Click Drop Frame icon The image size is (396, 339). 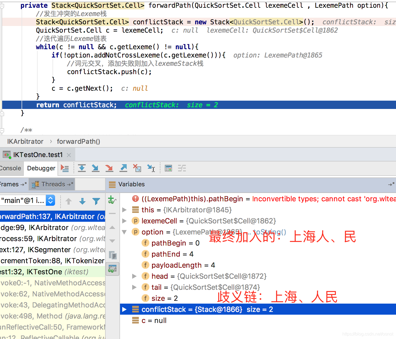click(x=137, y=168)
